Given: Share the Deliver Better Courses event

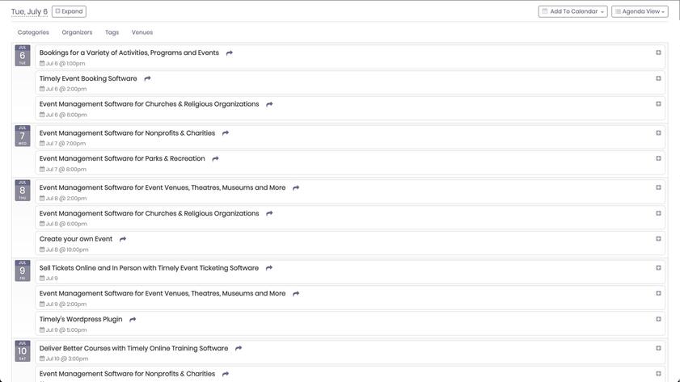Looking at the screenshot, I should (x=239, y=348).
